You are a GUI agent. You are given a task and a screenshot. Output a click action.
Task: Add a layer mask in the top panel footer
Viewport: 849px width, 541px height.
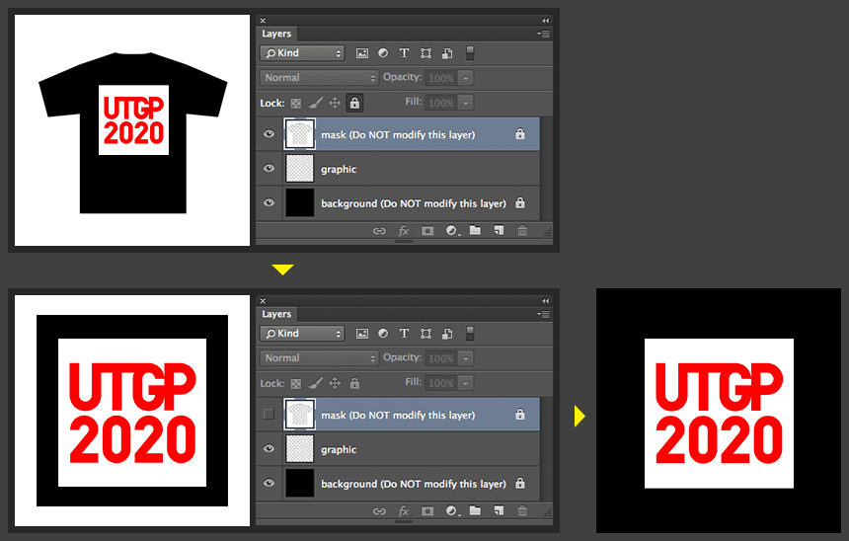click(x=427, y=231)
